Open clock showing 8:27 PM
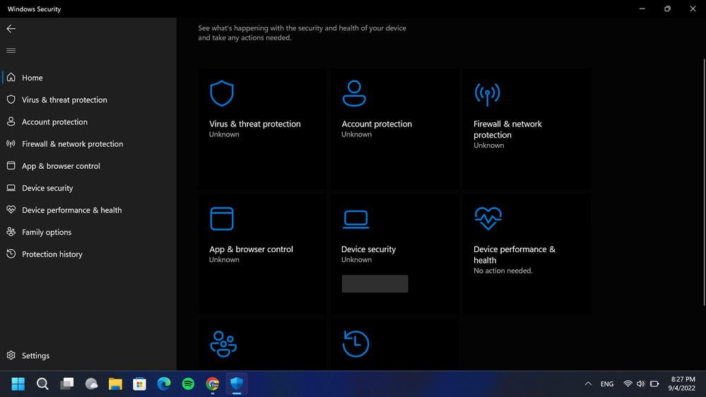The height and width of the screenshot is (397, 706). point(683,384)
